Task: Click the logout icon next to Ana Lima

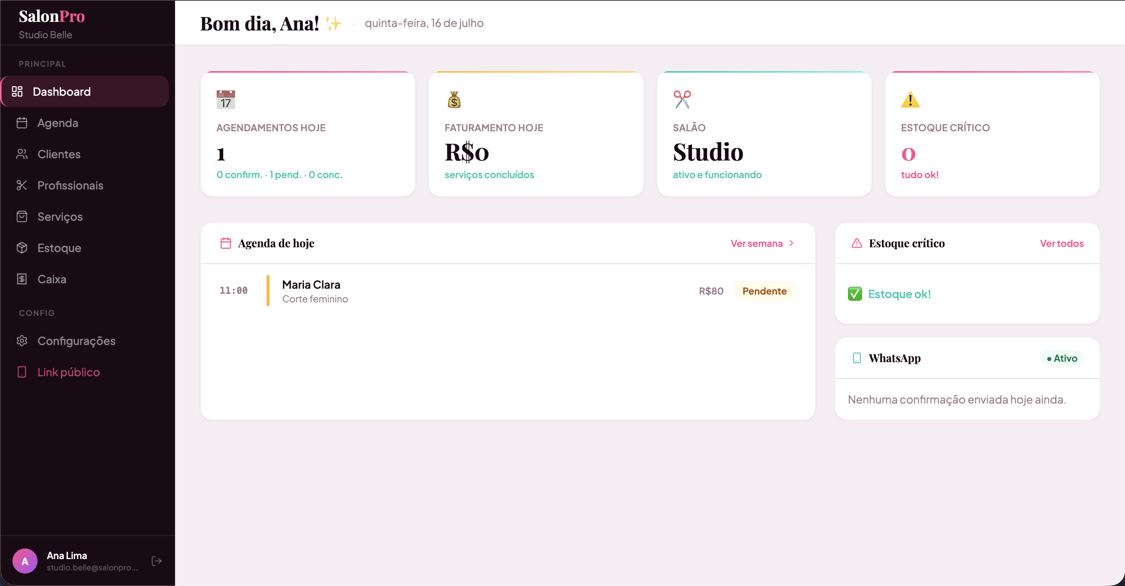Action: pos(156,561)
